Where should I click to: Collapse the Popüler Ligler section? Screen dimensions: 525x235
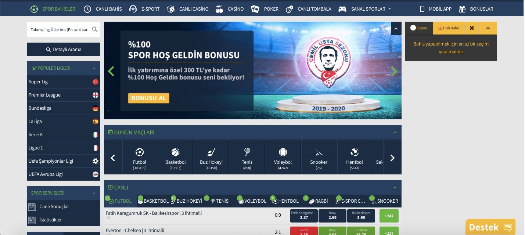(x=94, y=68)
